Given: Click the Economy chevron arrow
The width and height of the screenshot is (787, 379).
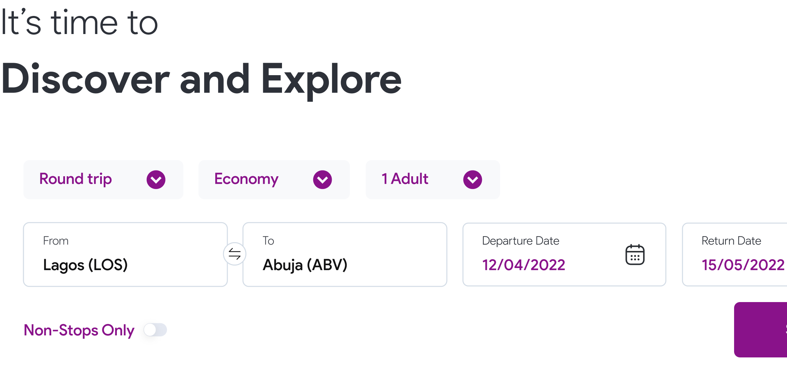Looking at the screenshot, I should (322, 179).
